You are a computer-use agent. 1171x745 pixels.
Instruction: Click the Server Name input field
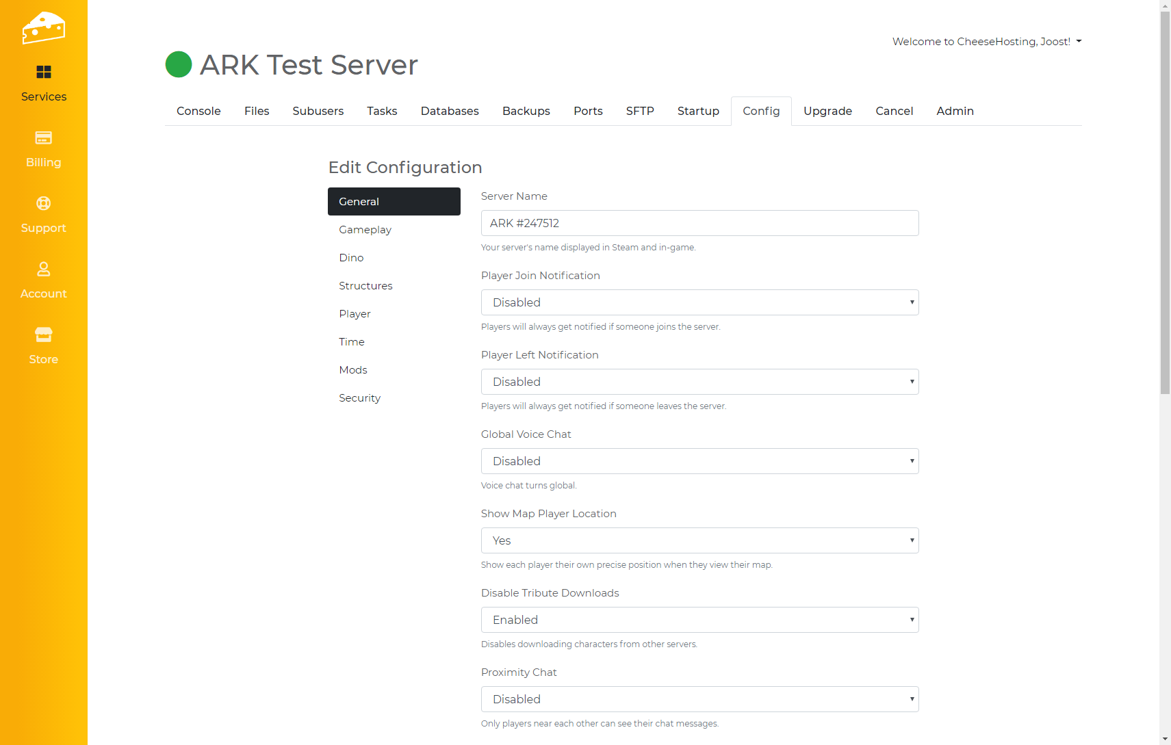(699, 223)
